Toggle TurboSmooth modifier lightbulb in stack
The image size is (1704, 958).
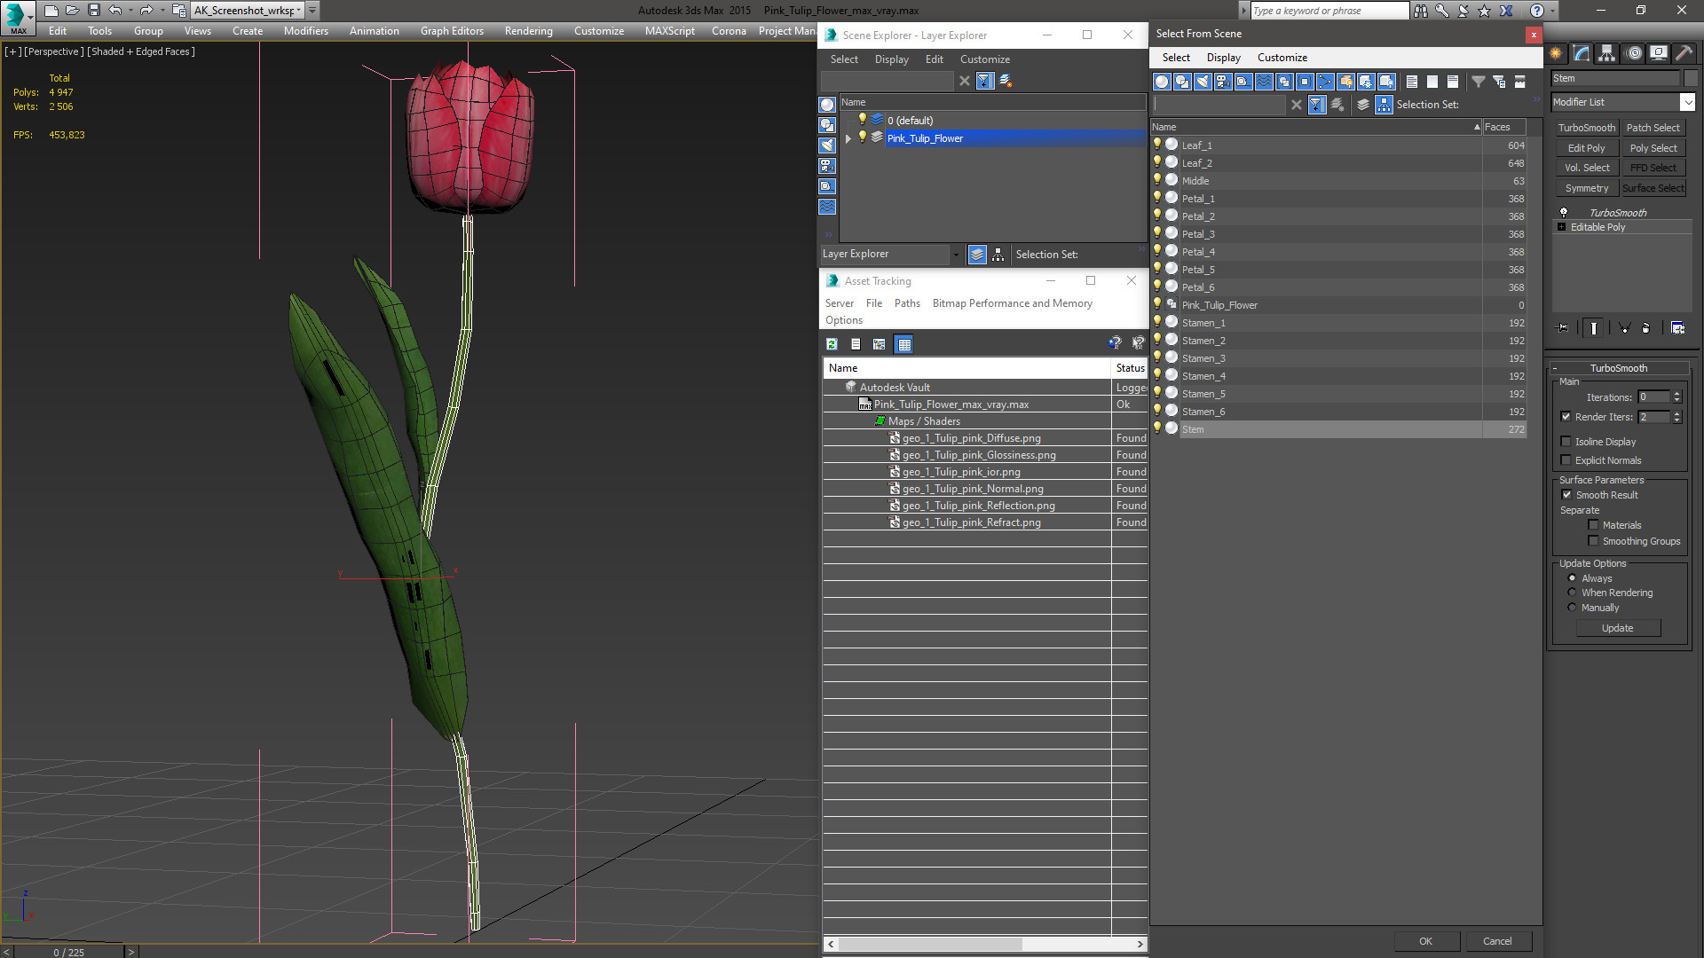click(x=1564, y=213)
